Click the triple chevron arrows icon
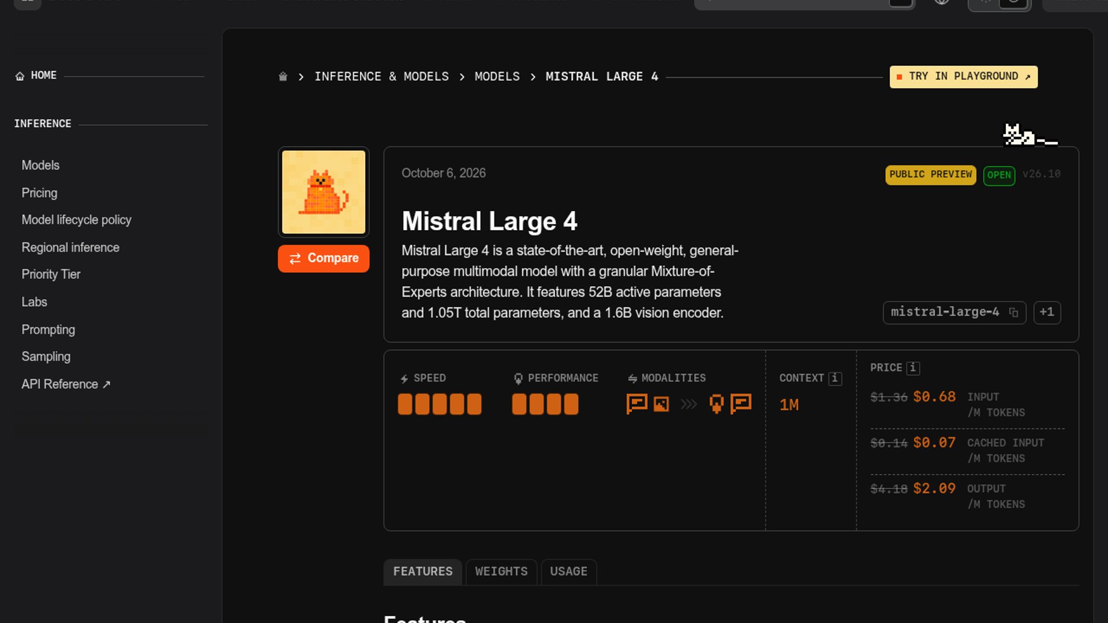1108x623 pixels. coord(688,404)
